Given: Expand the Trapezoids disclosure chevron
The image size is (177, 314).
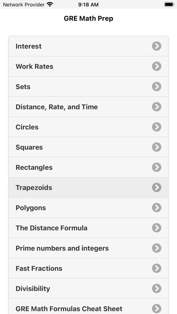Looking at the screenshot, I should [157, 187].
